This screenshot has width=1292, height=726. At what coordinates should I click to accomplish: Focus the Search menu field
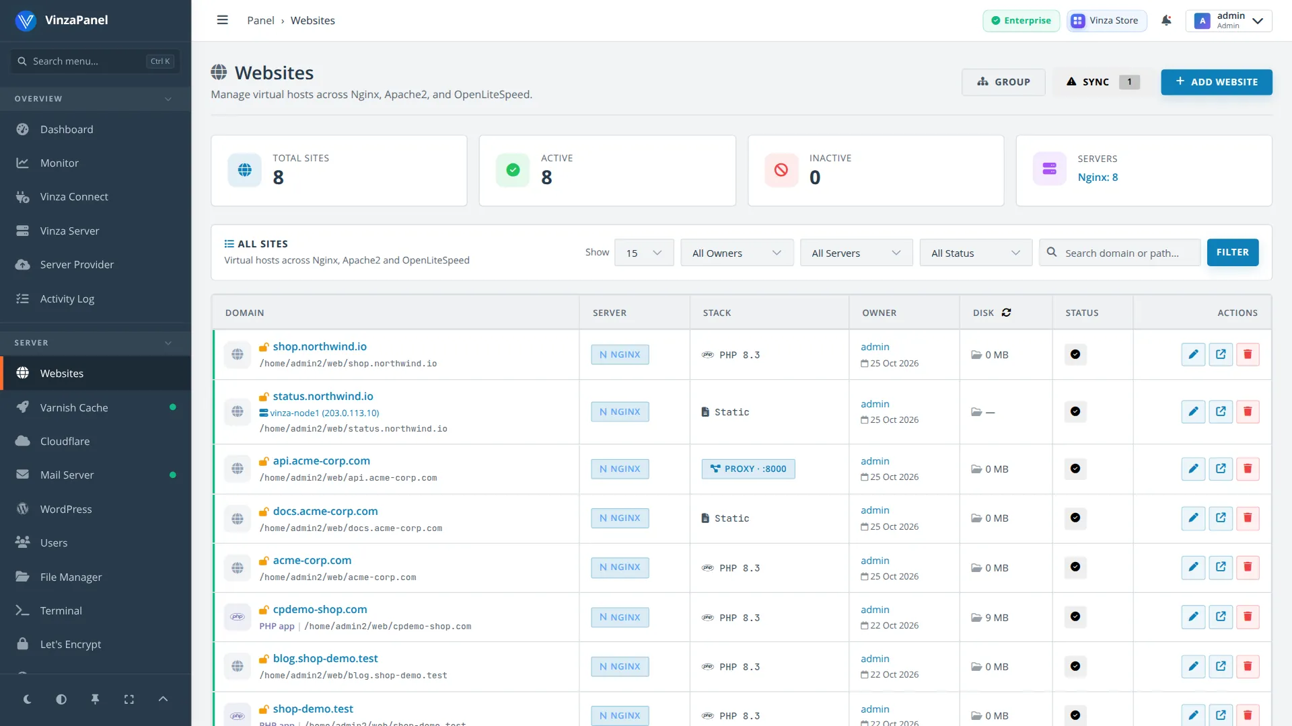click(95, 61)
